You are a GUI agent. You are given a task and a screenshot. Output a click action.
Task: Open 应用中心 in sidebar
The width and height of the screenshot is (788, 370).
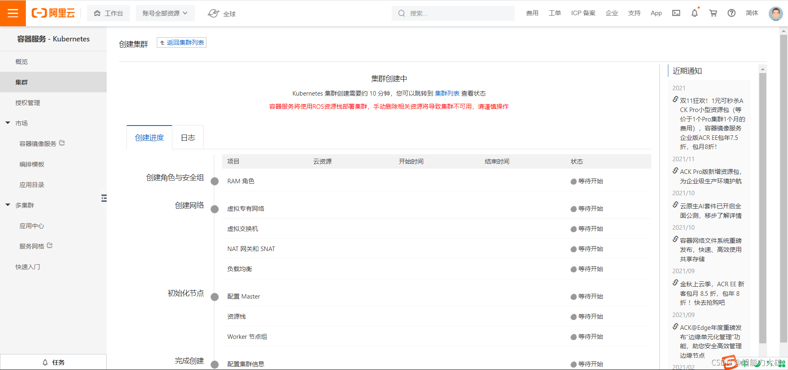point(32,226)
